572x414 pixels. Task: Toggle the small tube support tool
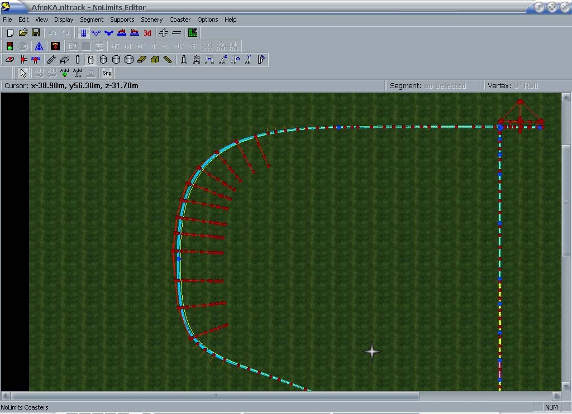(x=90, y=59)
